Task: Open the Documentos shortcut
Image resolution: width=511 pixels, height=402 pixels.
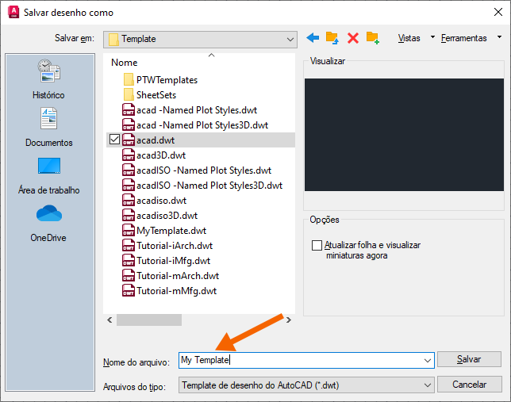Action: [49, 127]
